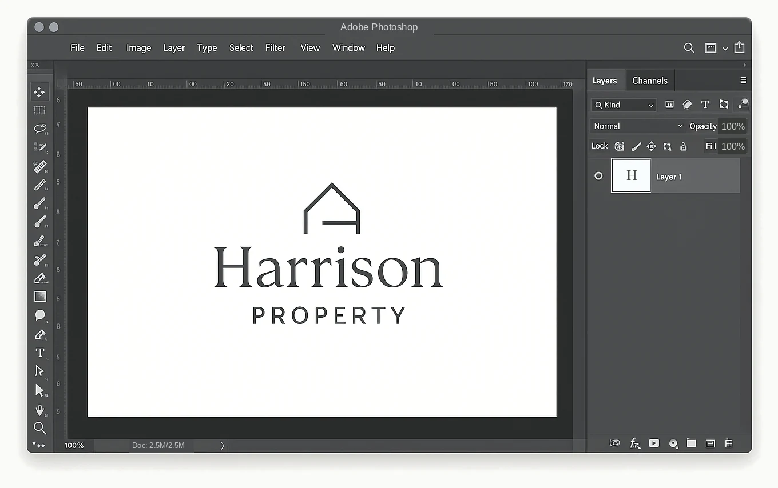Open the Edit menu
Image resolution: width=778 pixels, height=488 pixels.
point(104,48)
